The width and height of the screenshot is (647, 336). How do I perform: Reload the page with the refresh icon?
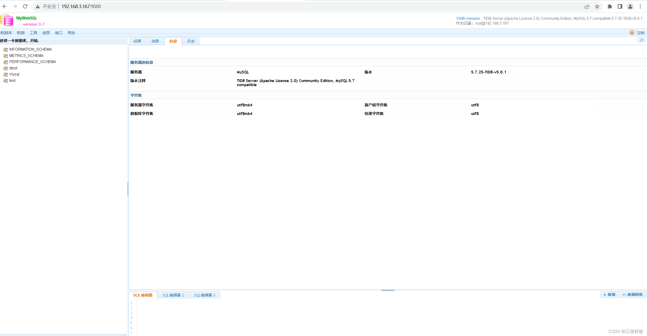[x=25, y=6]
